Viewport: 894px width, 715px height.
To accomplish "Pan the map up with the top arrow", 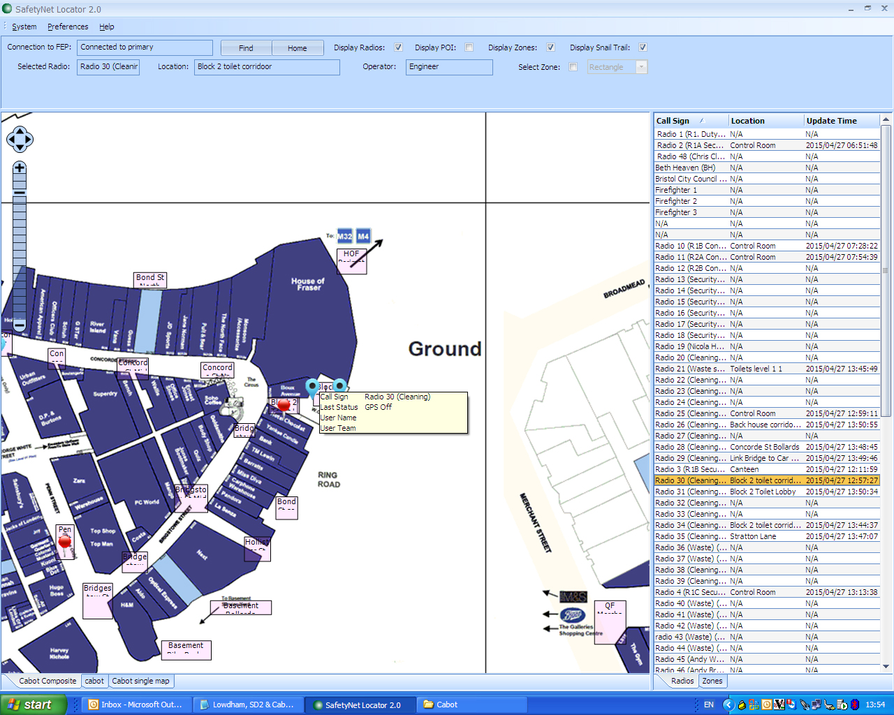I will tap(20, 130).
